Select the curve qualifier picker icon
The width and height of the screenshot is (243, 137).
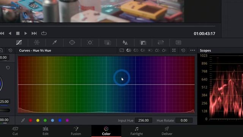point(23,120)
